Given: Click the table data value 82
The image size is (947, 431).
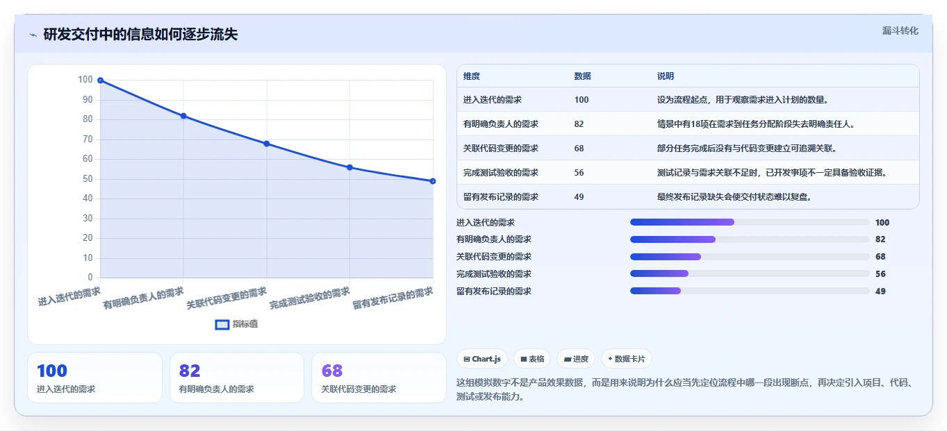Looking at the screenshot, I should point(579,124).
